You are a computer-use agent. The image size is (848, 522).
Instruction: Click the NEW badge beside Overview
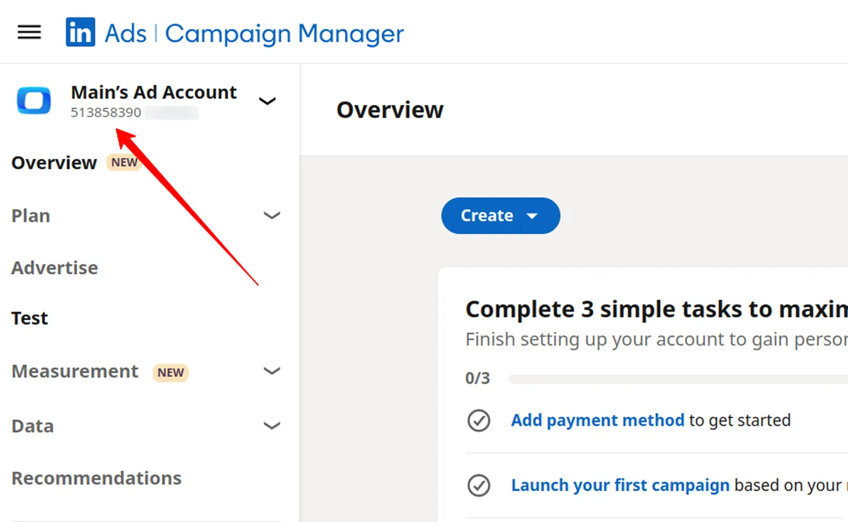pos(123,162)
